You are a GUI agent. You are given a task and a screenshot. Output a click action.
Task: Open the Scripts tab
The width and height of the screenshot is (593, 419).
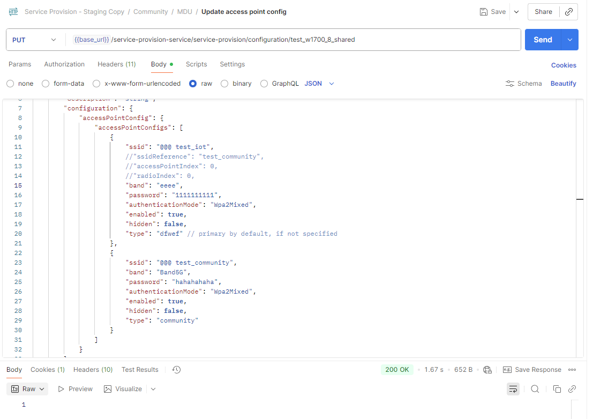(x=196, y=64)
